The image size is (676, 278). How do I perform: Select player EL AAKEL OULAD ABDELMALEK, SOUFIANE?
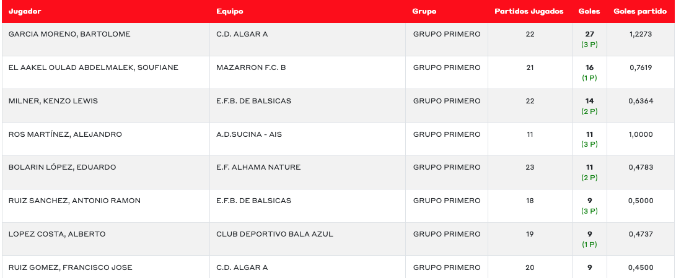(93, 67)
